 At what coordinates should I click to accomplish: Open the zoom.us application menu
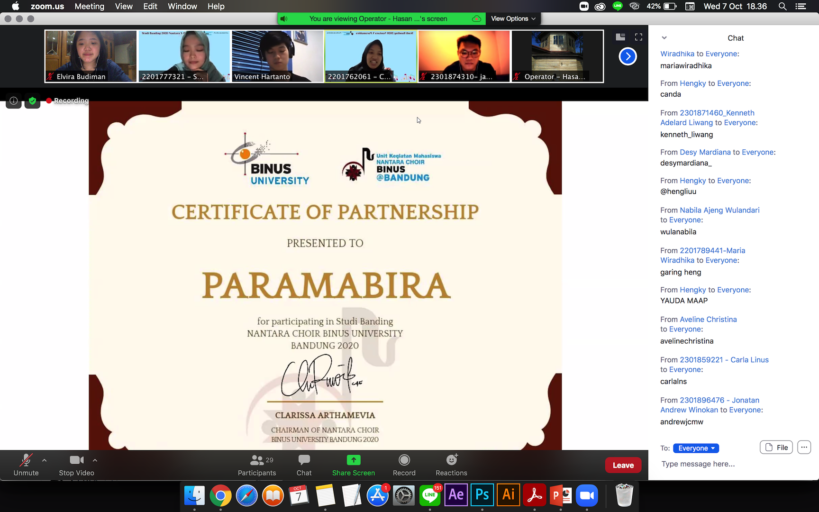pyautogui.click(x=47, y=6)
